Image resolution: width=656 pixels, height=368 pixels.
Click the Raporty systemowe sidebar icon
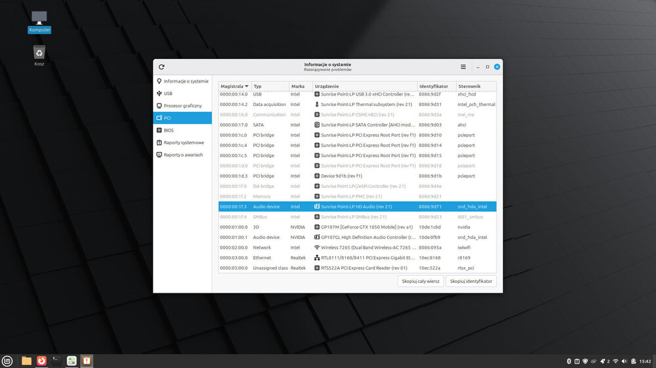click(159, 142)
